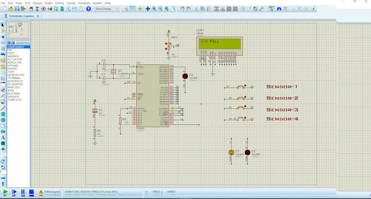Create a new project with the New icon
The image size is (371, 199).
pyautogui.click(x=4, y=9)
